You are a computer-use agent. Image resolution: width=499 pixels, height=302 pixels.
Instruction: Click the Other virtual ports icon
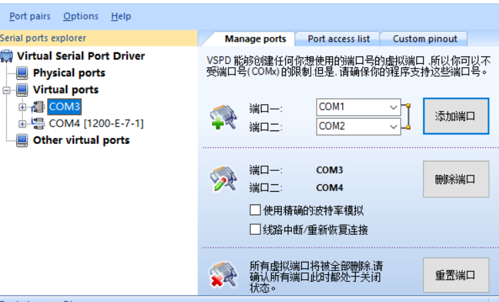pos(22,140)
